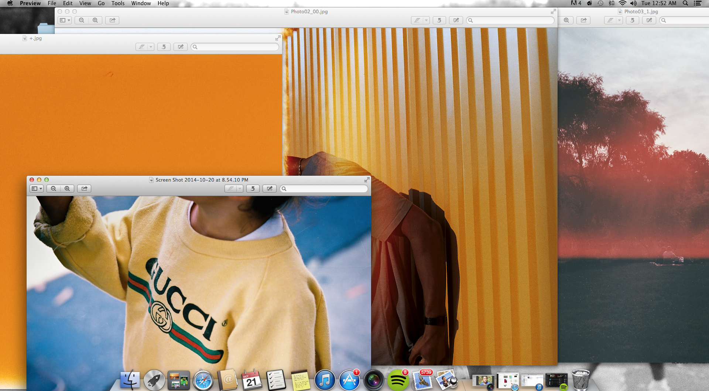This screenshot has height=391, width=709.
Task: Open the Edit menu
Action: (68, 3)
